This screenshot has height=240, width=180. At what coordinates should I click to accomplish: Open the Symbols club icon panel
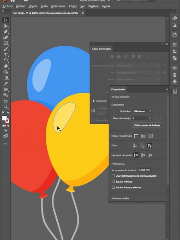tap(174, 82)
